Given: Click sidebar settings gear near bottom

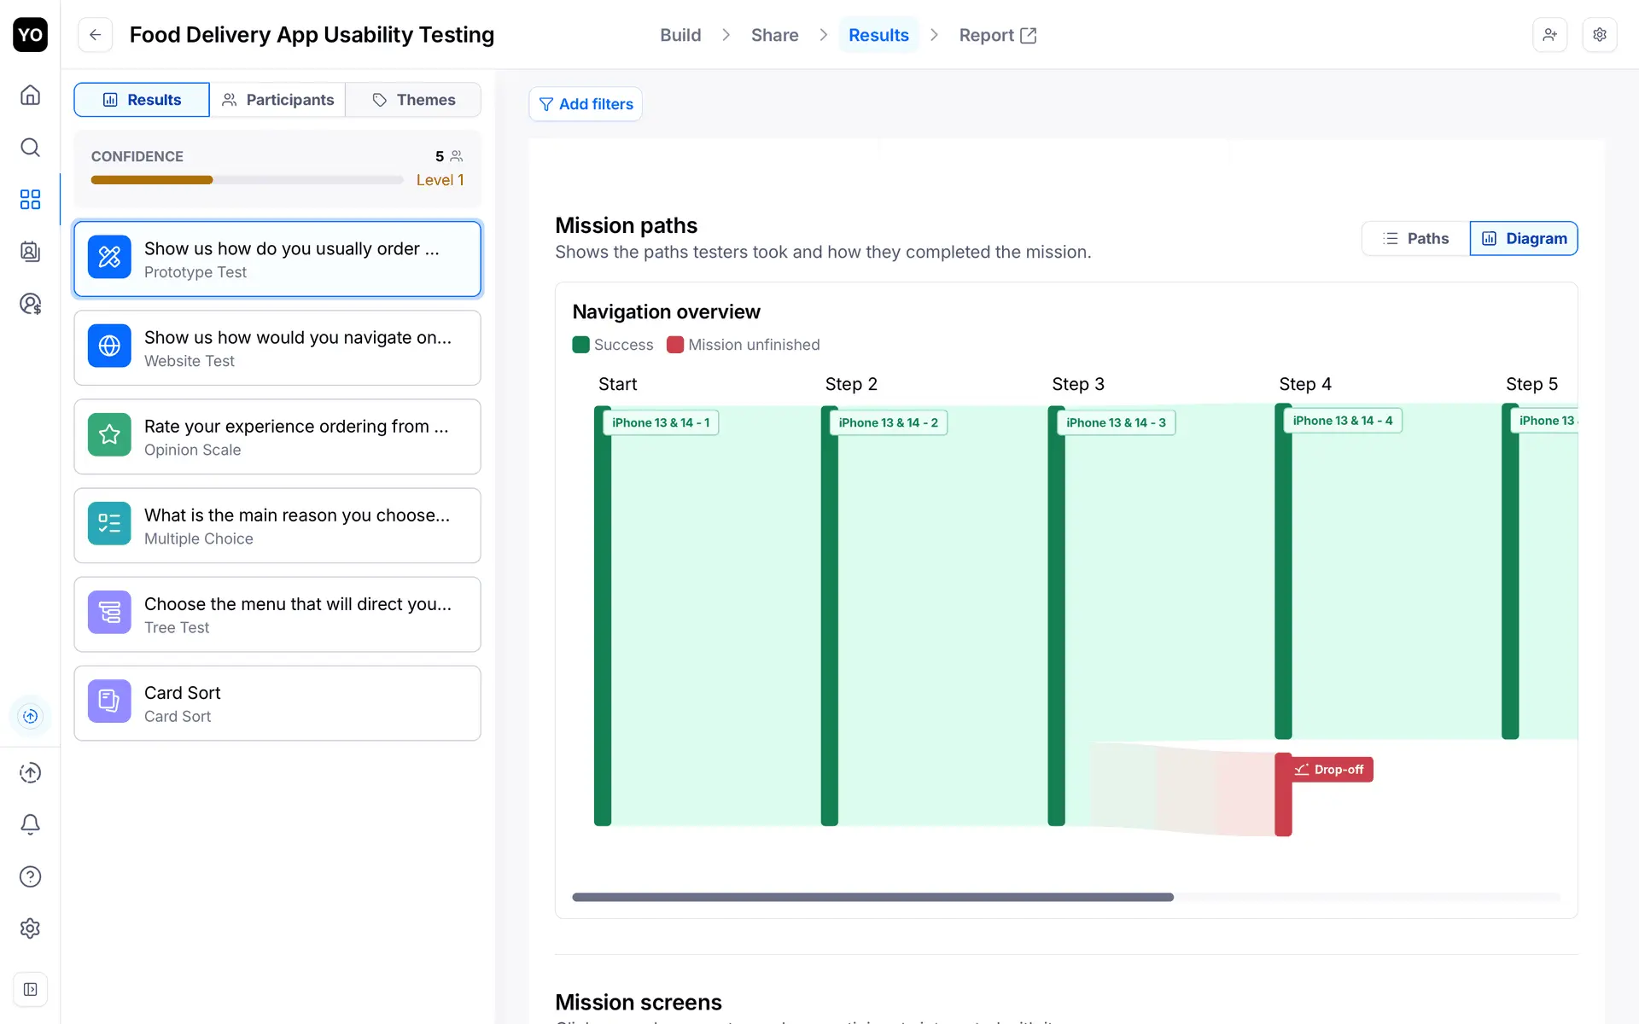Looking at the screenshot, I should click(30, 928).
